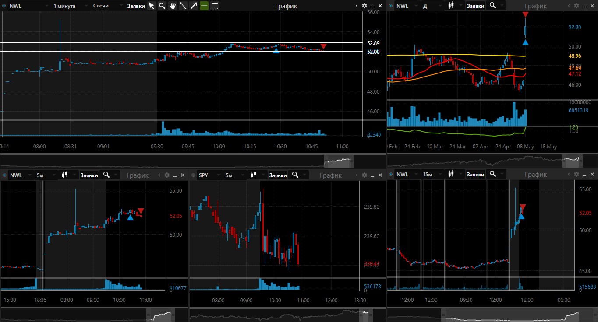
Task: Click График title of NWL 15м panel
Action: (x=535, y=175)
